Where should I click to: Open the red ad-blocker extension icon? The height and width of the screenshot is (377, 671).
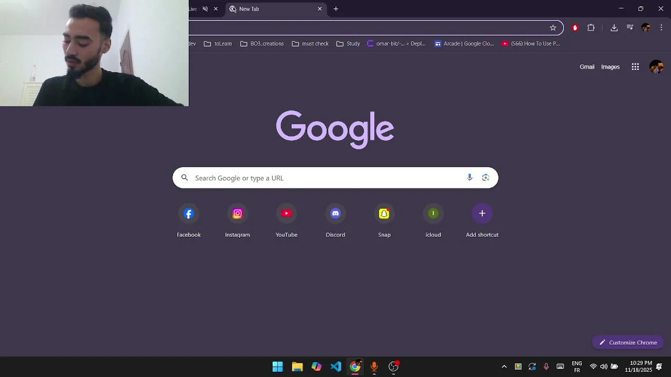(x=575, y=28)
